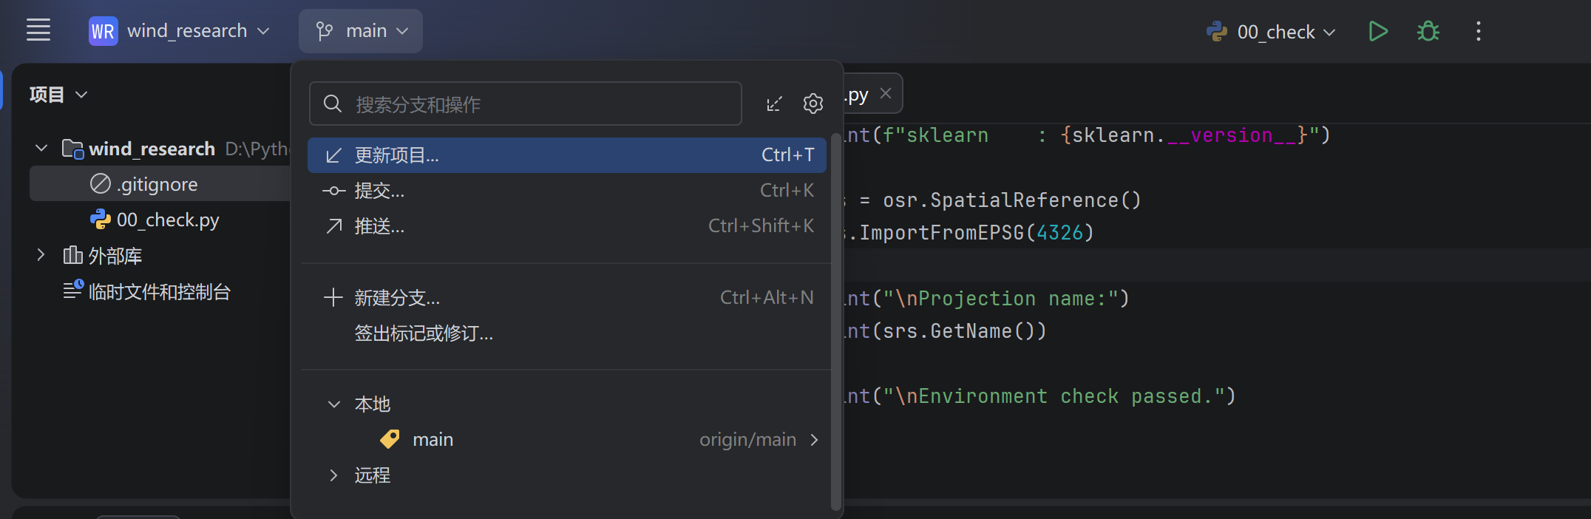1591x519 pixels.
Task: Click the Environment check passed code line
Action: click(x=1041, y=396)
